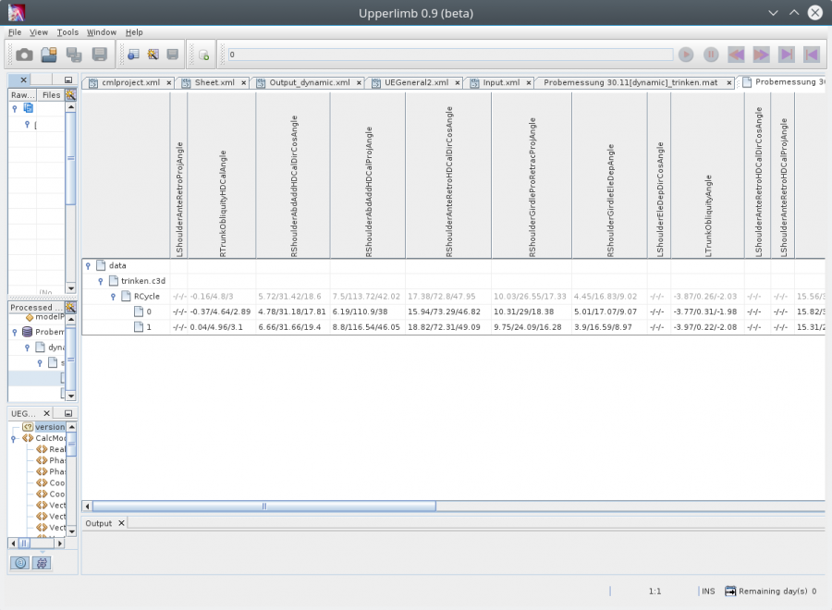Collapse the trinken.c3d tree node
This screenshot has width=832, height=610.
100,281
